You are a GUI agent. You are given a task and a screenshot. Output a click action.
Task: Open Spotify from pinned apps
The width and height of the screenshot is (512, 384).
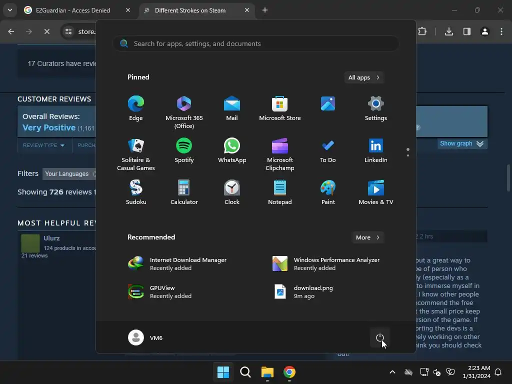184,151
